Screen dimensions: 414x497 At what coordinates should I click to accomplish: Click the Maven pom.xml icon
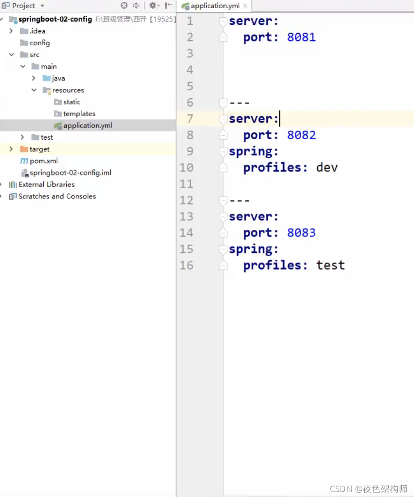[x=24, y=161]
